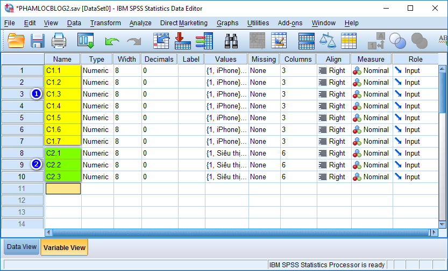Click the Print icon in the toolbar
Image resolution: width=448 pixels, height=271 pixels.
pos(59,41)
